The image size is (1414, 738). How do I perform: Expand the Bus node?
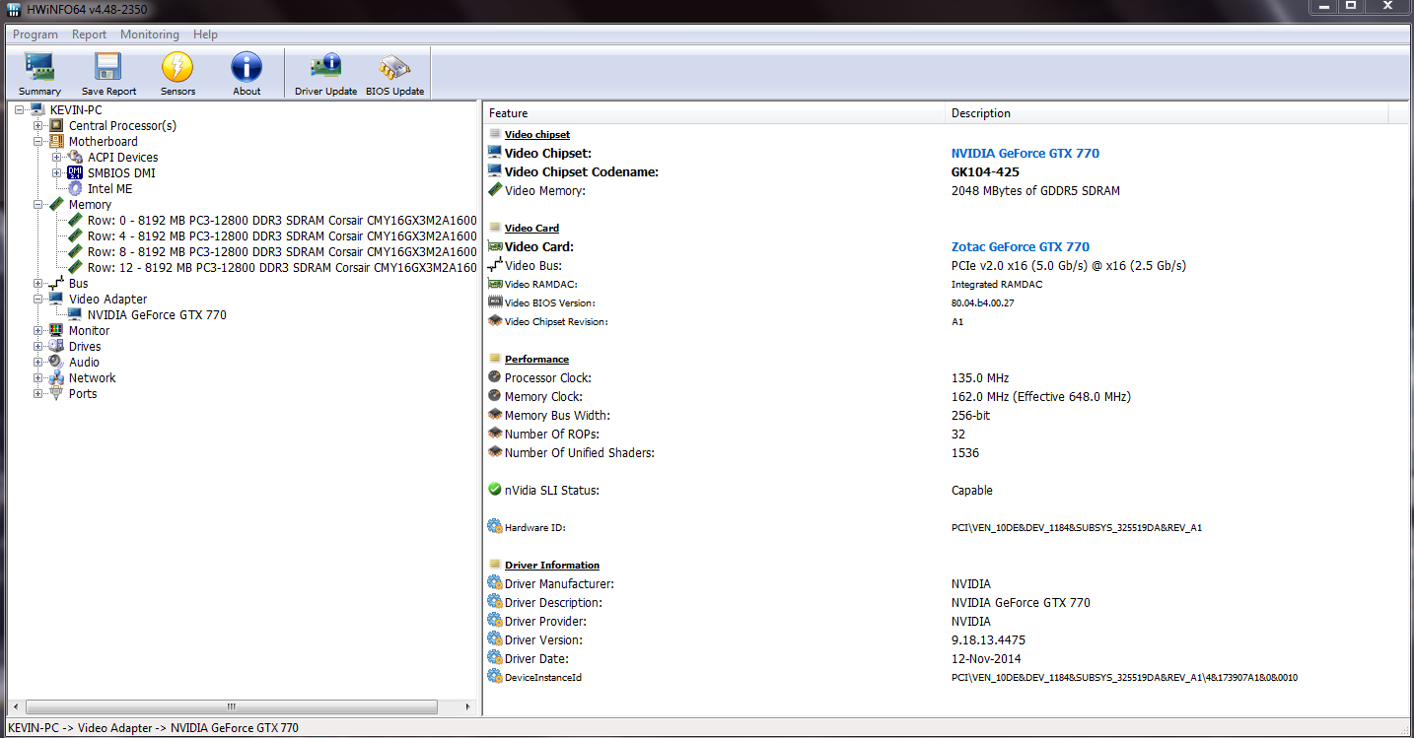(x=38, y=283)
